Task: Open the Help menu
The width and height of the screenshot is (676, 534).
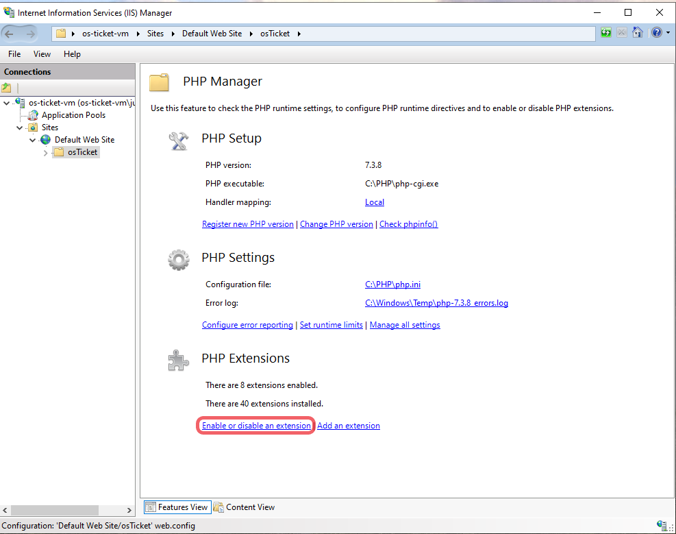Action: point(72,54)
